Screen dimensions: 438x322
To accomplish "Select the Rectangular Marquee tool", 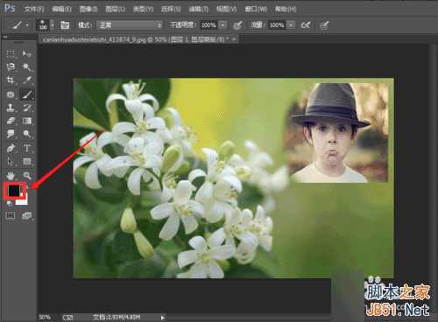I will click(11, 53).
